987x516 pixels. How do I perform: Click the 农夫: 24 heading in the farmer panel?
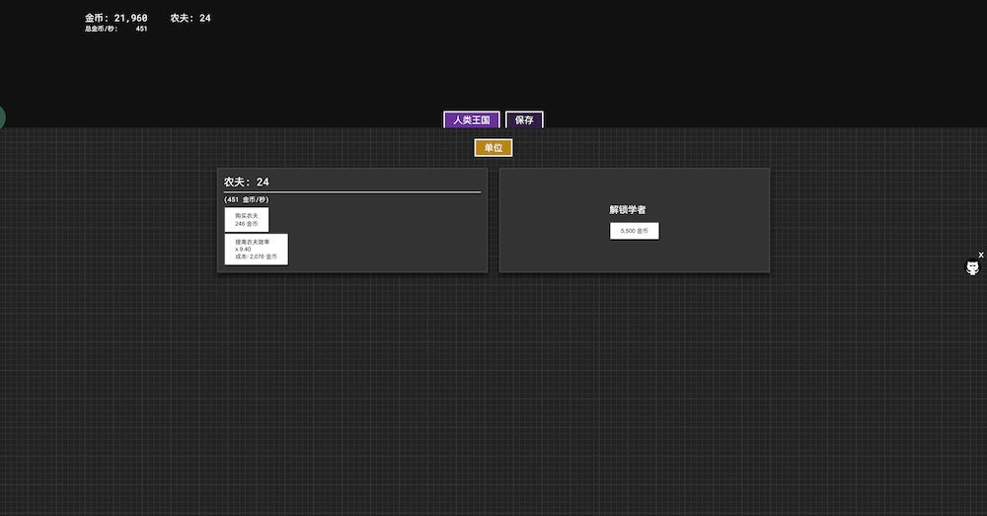pyautogui.click(x=246, y=182)
